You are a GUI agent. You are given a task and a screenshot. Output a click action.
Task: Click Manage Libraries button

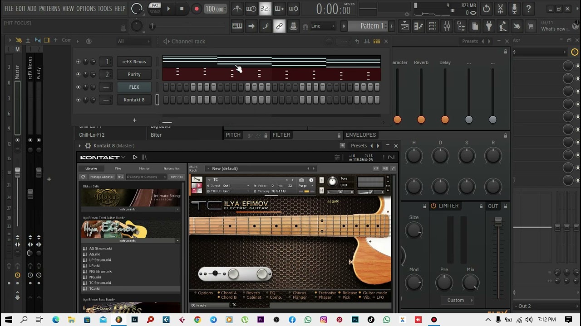[102, 177]
